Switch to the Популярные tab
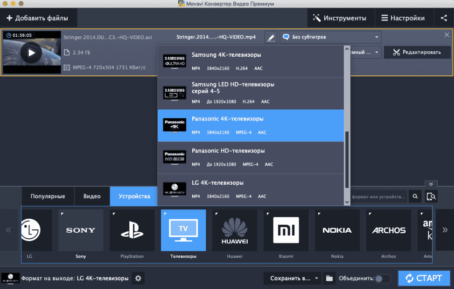Viewport: 454px width, 289px height. [48, 196]
